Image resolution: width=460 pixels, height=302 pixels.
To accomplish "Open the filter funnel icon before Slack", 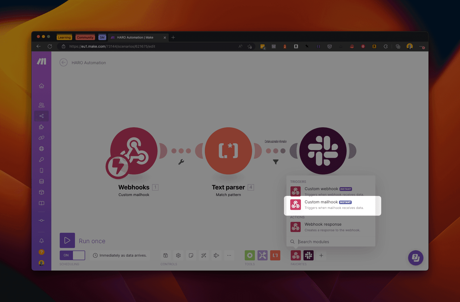I will pos(276,162).
